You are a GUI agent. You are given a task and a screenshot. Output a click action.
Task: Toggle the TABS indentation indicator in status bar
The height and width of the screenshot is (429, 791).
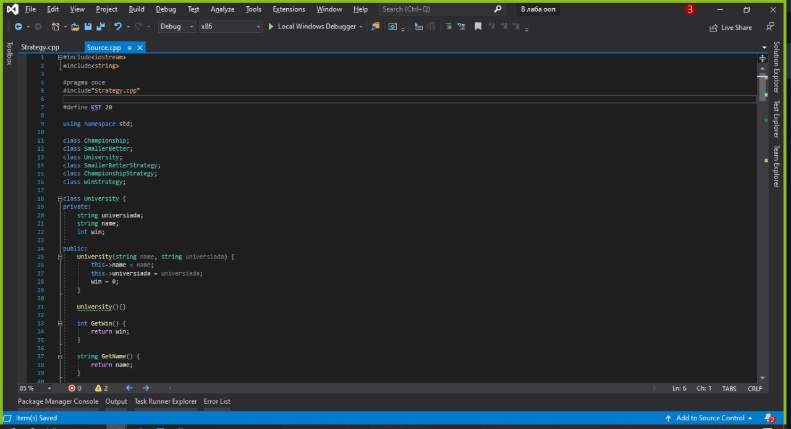point(729,388)
